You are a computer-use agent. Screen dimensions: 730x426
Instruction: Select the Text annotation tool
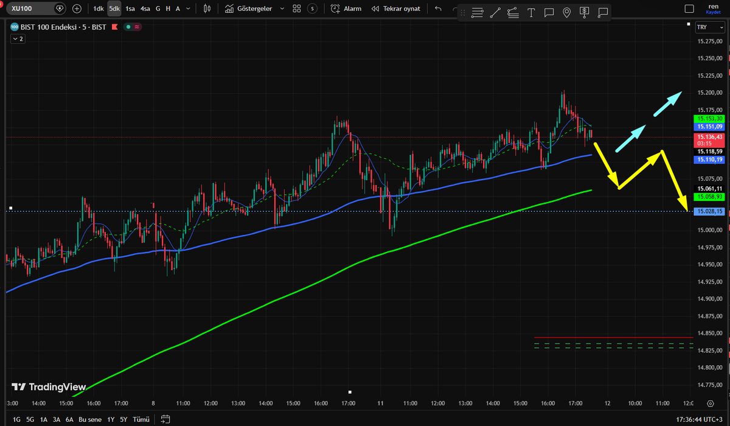tap(531, 13)
